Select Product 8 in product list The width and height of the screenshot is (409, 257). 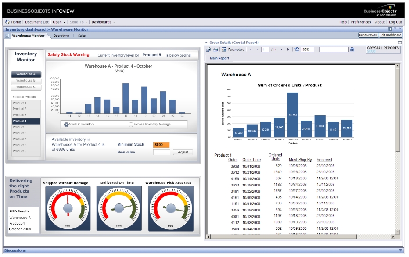pos(26,145)
